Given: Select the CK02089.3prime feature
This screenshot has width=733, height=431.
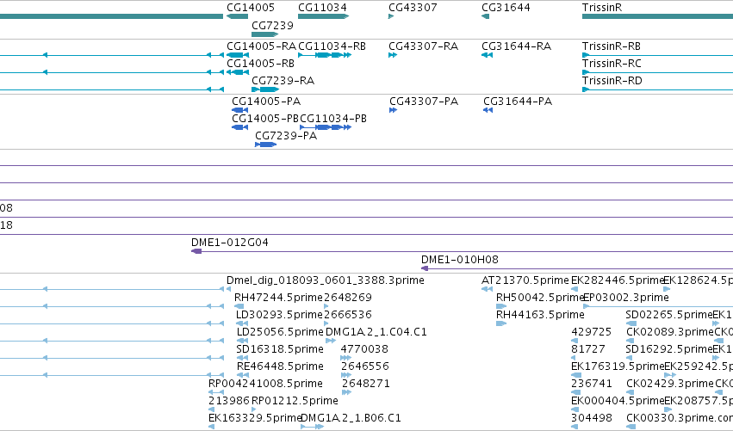Looking at the screenshot, I should coord(630,341).
